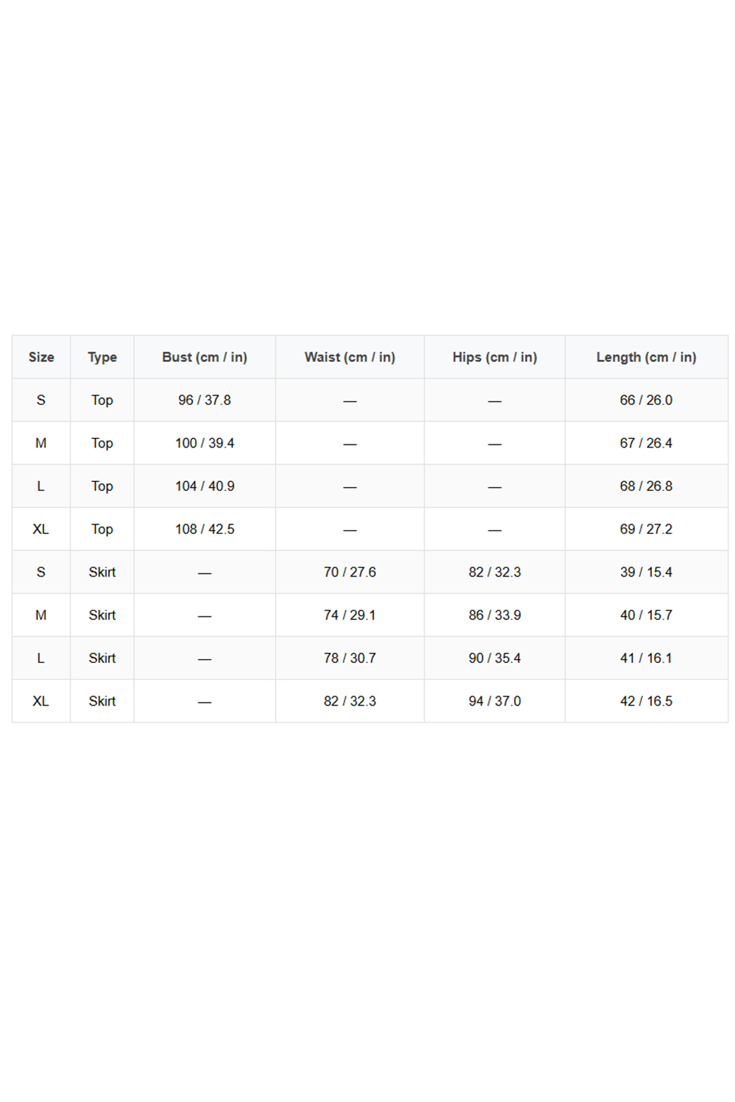
Task: Select the 86 / 33.9 hips cell
Action: [x=495, y=615]
